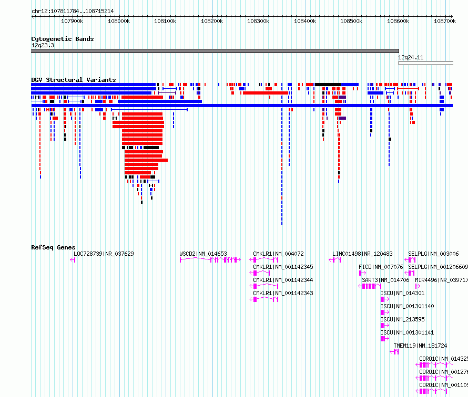468x397 pixels.
Task: Open the CMKLR1|NM_001142345 transcript label
Action: (283, 267)
